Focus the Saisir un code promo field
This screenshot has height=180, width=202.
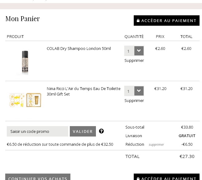click(37, 131)
